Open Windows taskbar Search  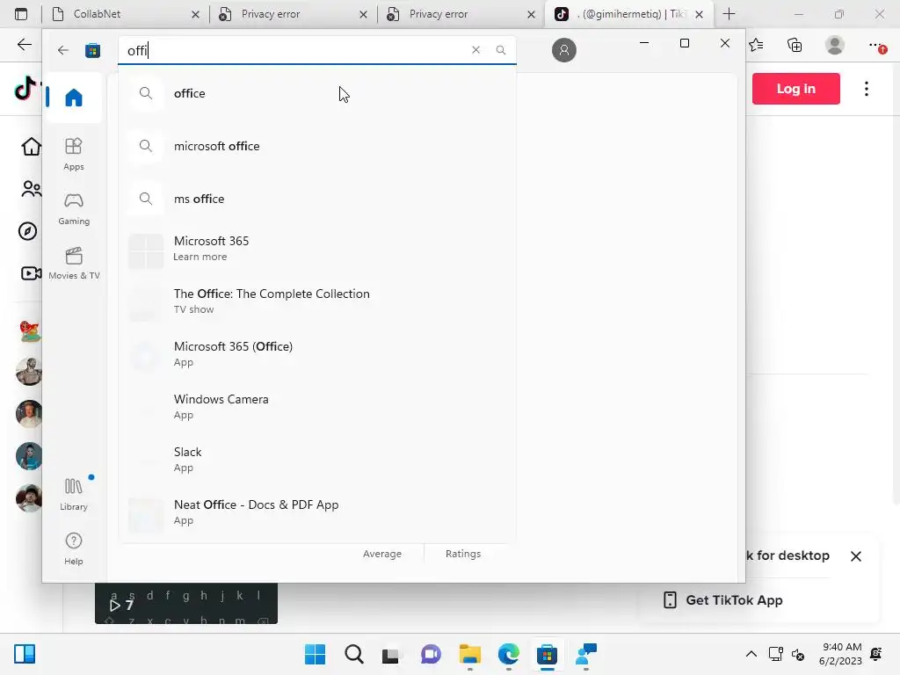(354, 654)
